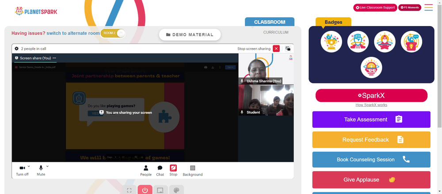Toggle fullscreen mode icon
Screen dimensions: 442x194
(129, 190)
